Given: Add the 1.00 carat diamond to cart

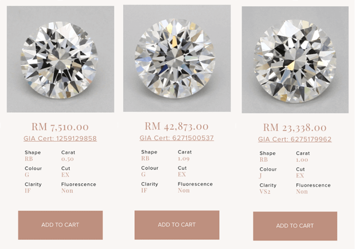Looking at the screenshot, I should coord(295,226).
